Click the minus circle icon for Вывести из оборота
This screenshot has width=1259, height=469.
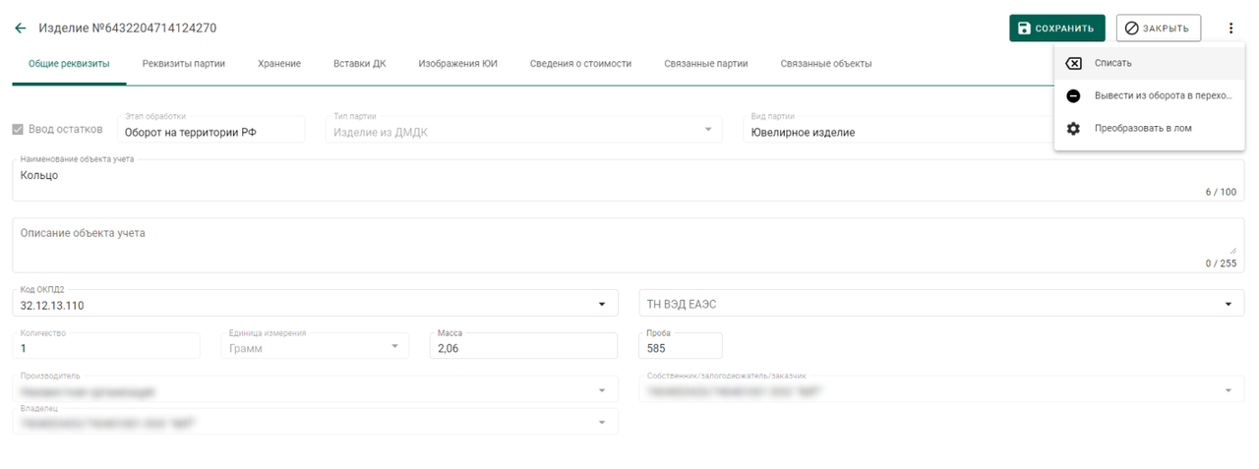[1074, 95]
